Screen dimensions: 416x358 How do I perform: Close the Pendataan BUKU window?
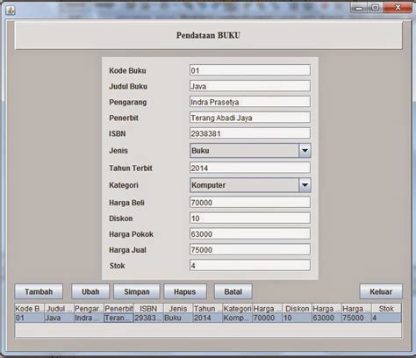click(x=398, y=7)
